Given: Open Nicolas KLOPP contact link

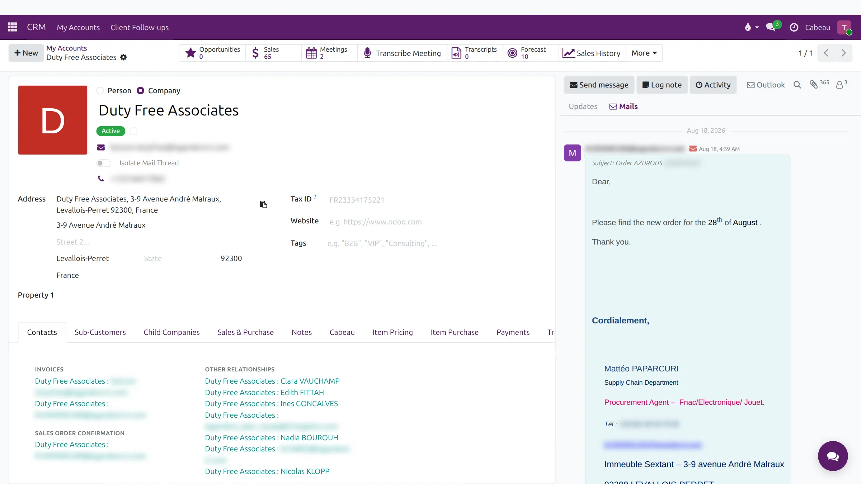Looking at the screenshot, I should pos(267,471).
